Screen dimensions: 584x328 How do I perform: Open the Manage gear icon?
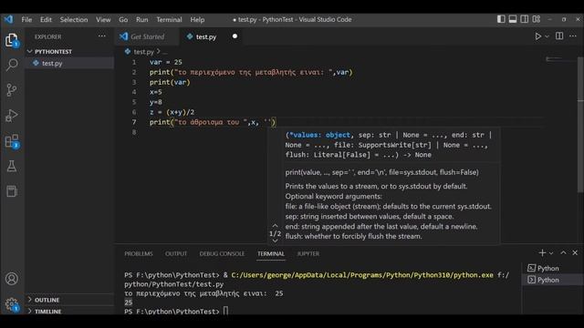[12, 304]
